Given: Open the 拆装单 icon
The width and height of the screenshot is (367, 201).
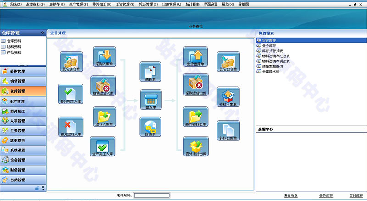Looking at the screenshot, I should pos(150,127).
